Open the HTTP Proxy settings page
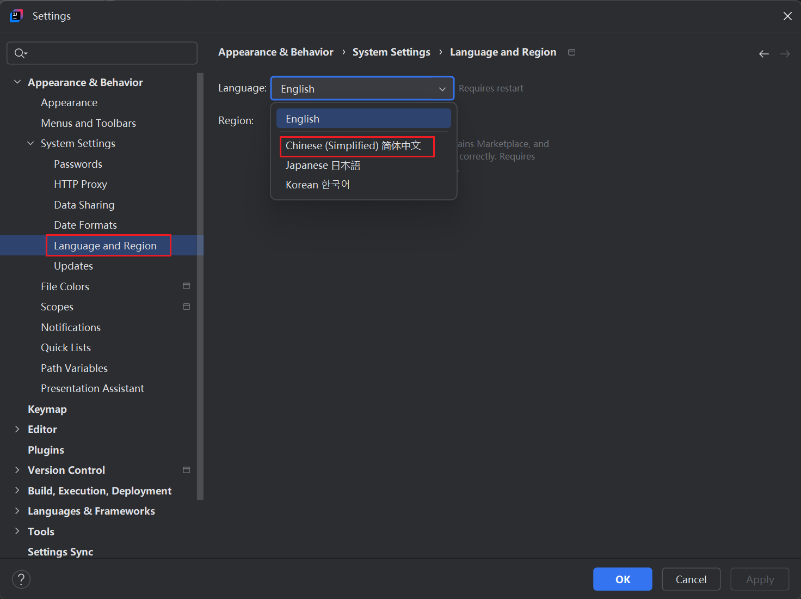The width and height of the screenshot is (801, 599). (81, 184)
